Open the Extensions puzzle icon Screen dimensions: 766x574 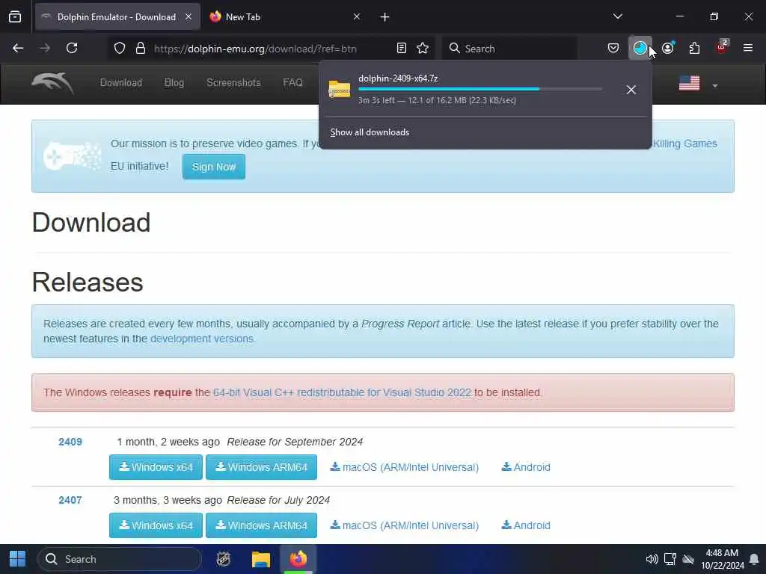click(694, 48)
